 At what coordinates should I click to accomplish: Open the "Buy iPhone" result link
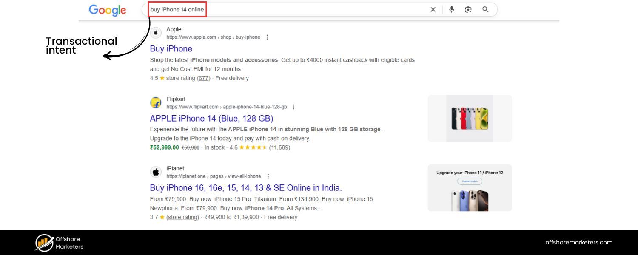pyautogui.click(x=171, y=49)
